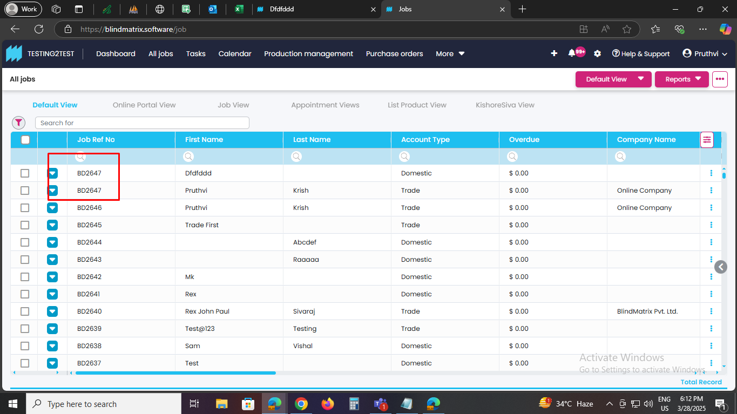Click search icon under First Name column
The width and height of the screenshot is (737, 414).
[x=188, y=157]
